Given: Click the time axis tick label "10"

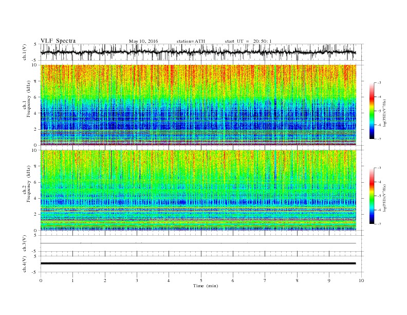Looking at the screenshot, I should tap(361, 281).
